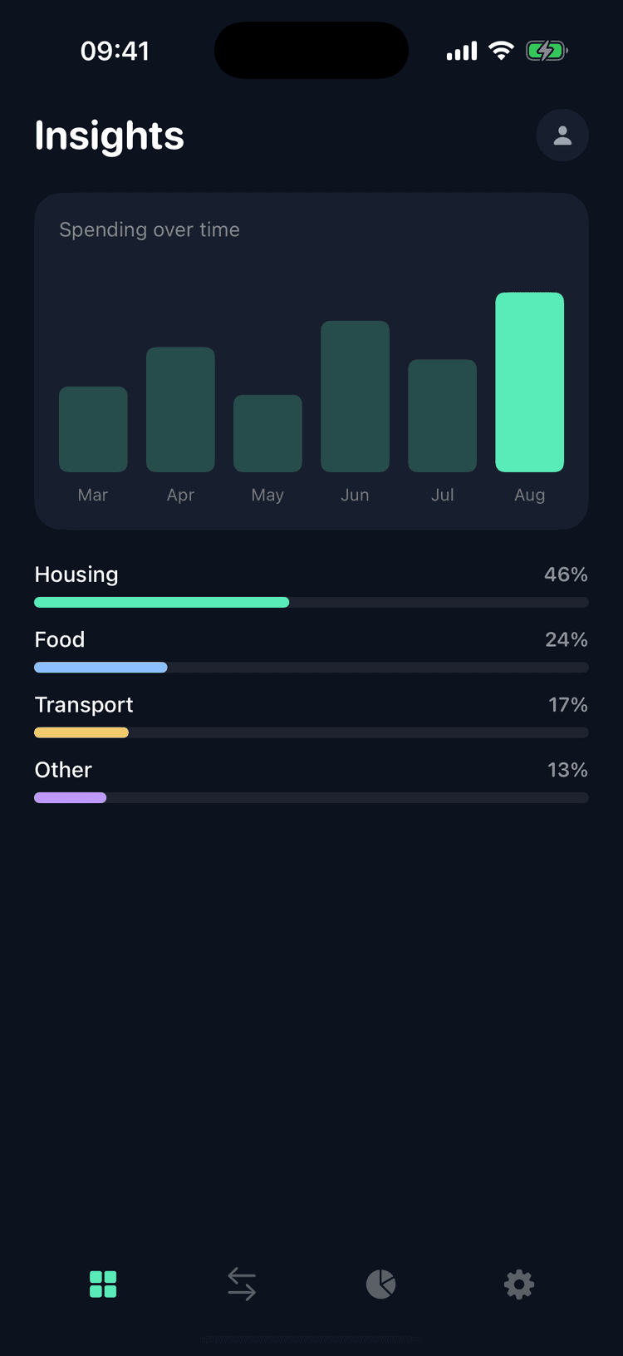Select the Mar spending bar

(x=93, y=429)
